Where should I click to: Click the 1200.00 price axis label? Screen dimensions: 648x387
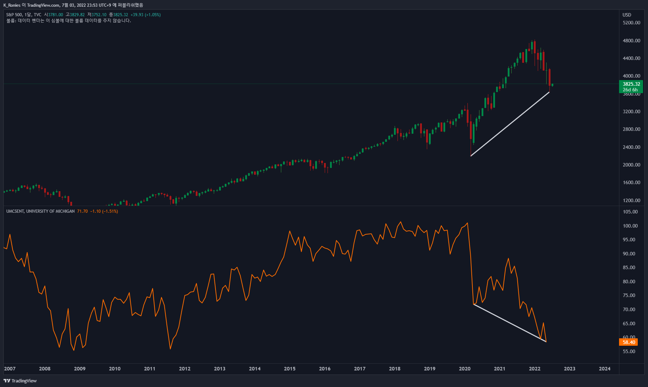click(x=631, y=200)
